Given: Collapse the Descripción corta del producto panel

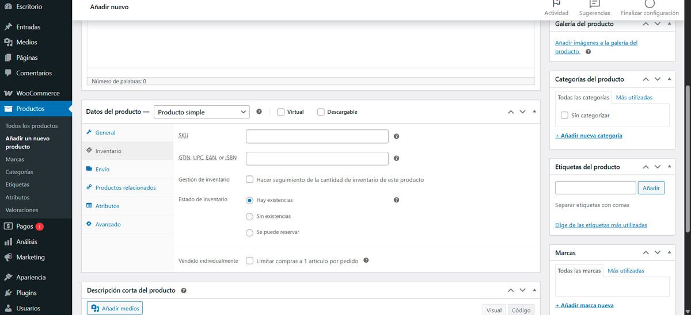Looking at the screenshot, I should (x=534, y=290).
